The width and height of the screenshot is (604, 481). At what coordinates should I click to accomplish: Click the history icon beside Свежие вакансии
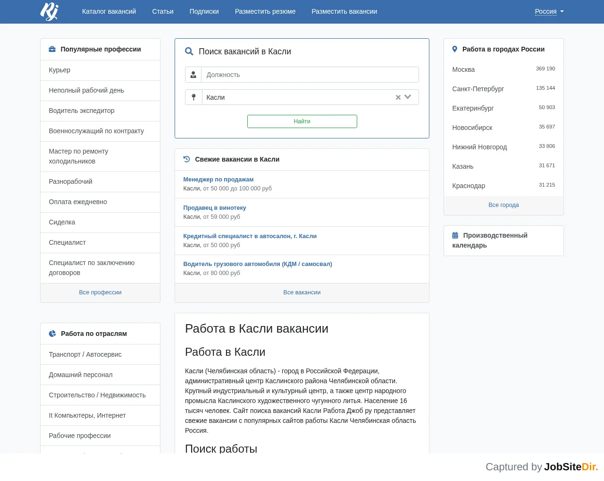(x=187, y=159)
